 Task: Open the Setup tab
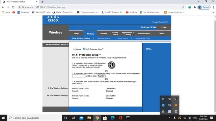[76, 34]
